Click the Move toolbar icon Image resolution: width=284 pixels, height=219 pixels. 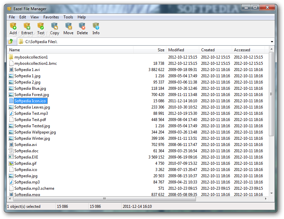click(68, 26)
